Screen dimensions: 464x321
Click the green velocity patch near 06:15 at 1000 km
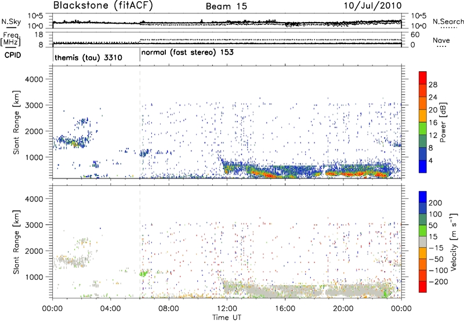click(144, 273)
